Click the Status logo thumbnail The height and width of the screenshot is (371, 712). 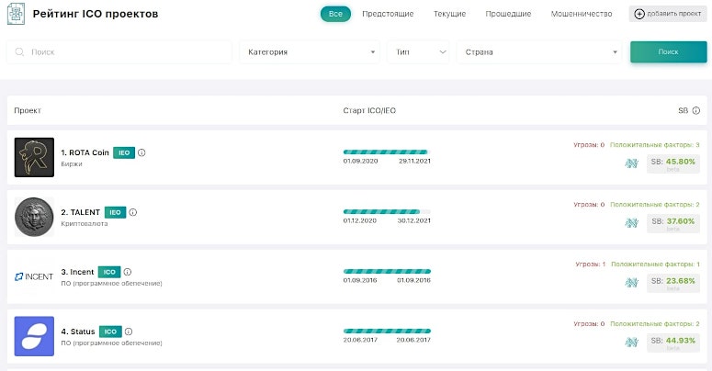(x=34, y=336)
